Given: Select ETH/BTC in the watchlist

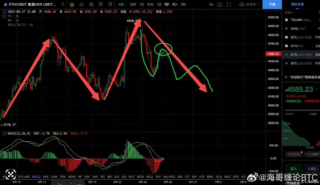Looking at the screenshot, I should (301, 46).
